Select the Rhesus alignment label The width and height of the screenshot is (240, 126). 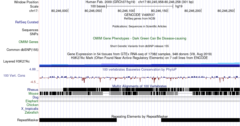tap(33, 90)
